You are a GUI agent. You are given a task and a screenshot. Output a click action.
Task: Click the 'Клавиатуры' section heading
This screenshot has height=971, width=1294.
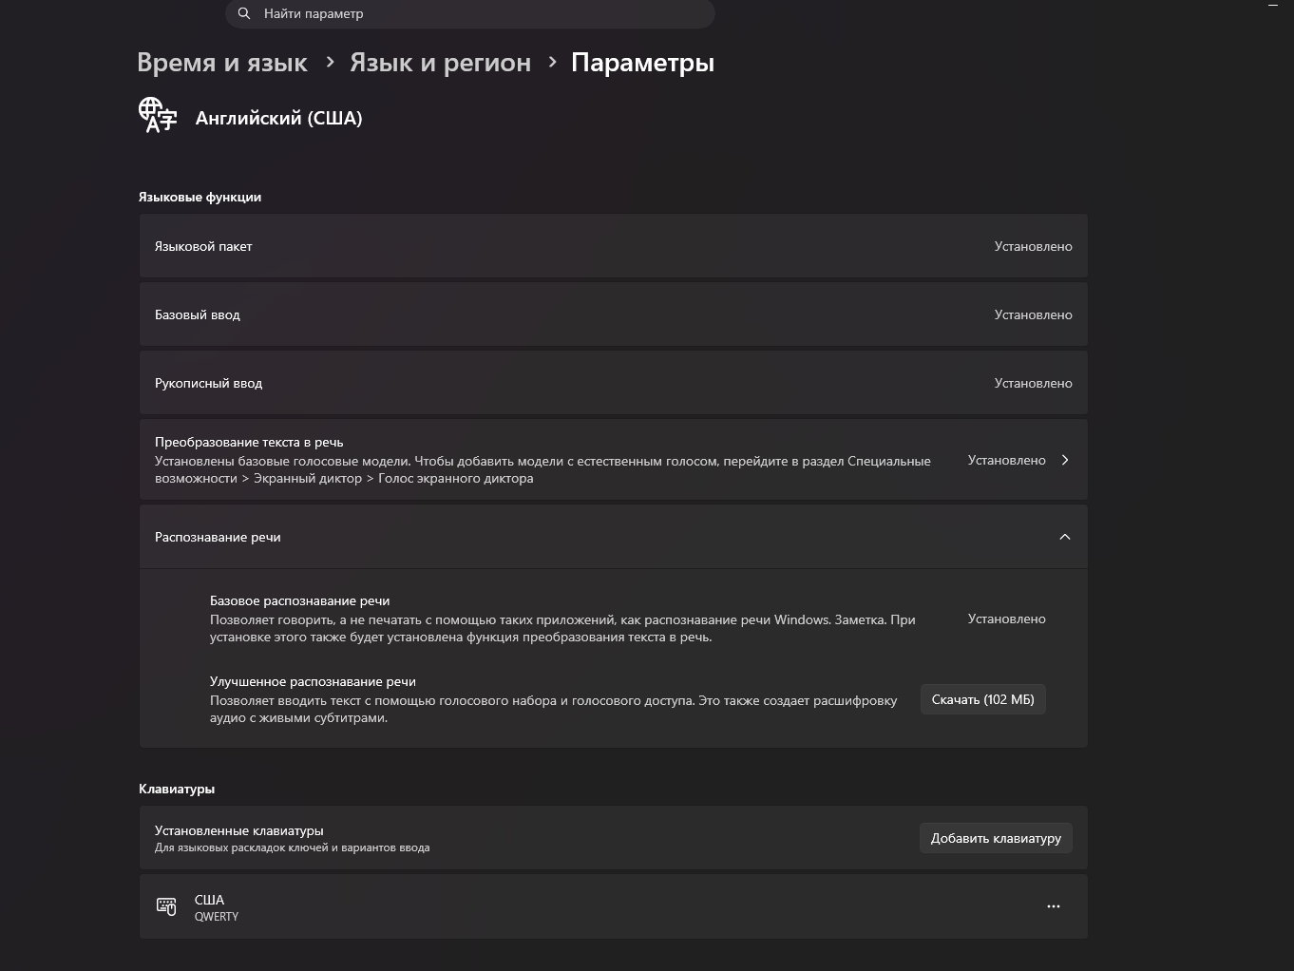tap(177, 789)
